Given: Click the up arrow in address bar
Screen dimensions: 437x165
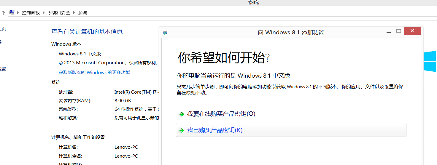Looking at the screenshot, I should coord(3,13).
